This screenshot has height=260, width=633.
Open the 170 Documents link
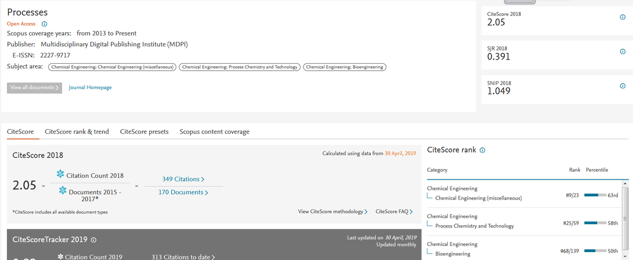coord(184,193)
